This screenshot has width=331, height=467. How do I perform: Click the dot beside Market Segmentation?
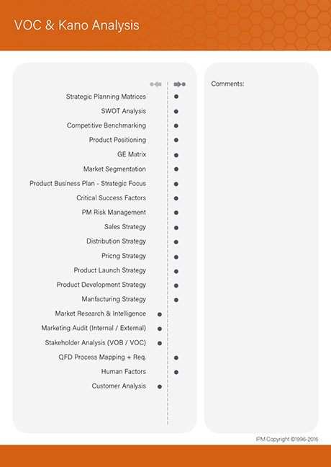point(176,169)
